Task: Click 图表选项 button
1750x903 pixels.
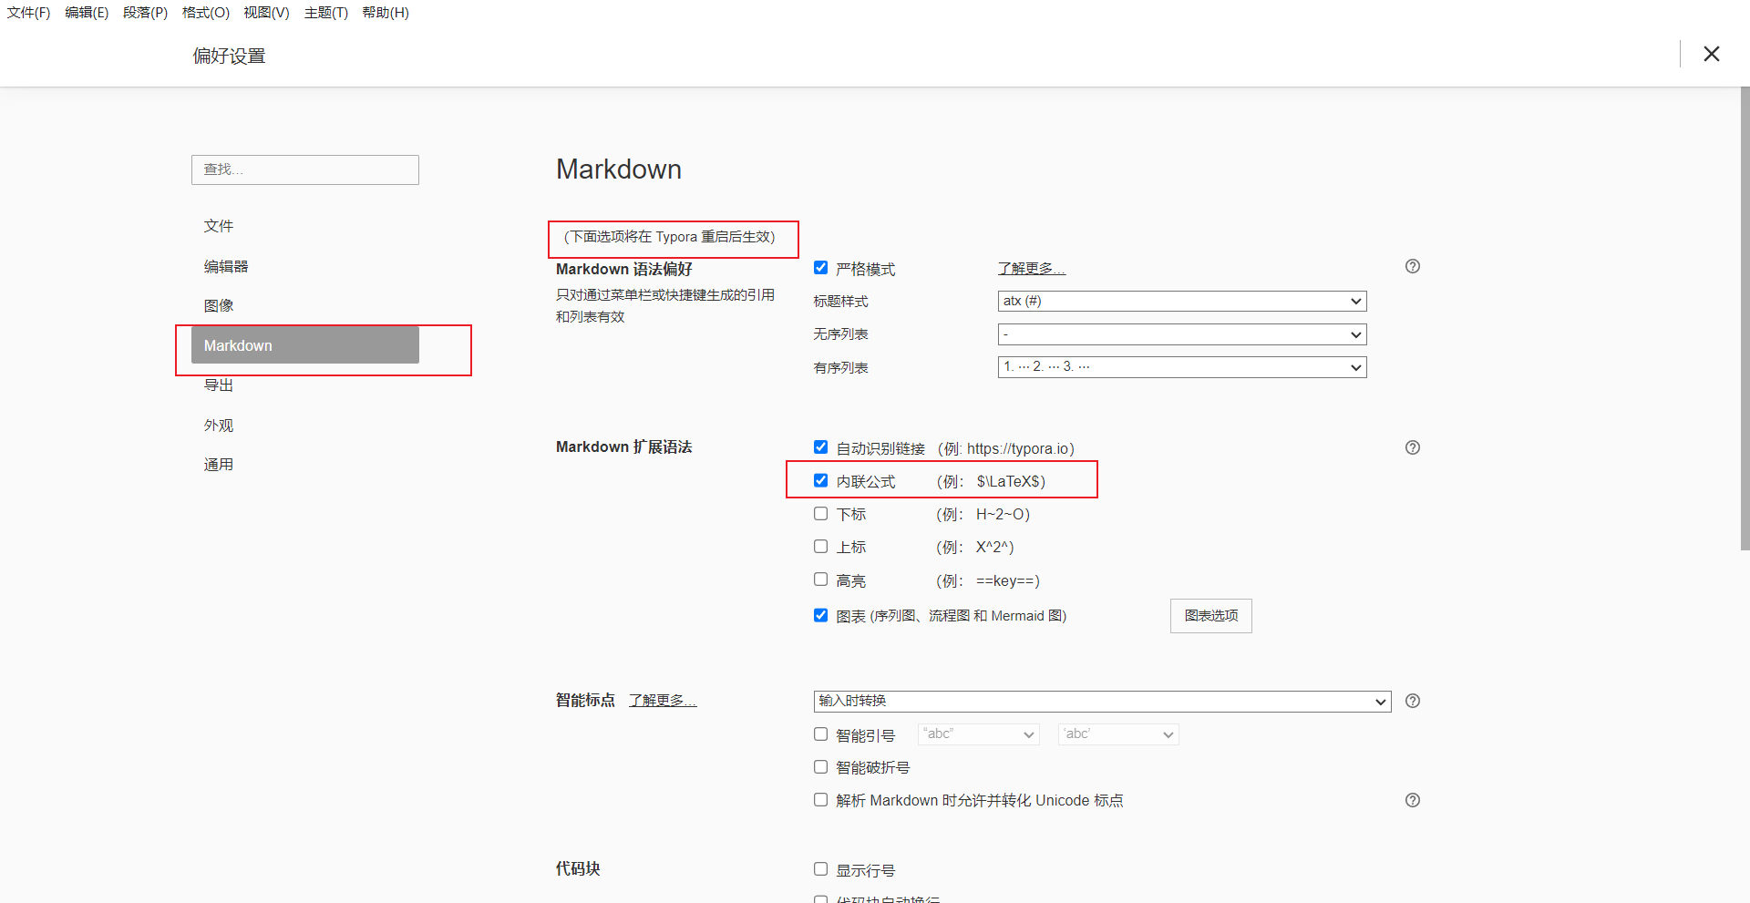Action: [1210, 616]
